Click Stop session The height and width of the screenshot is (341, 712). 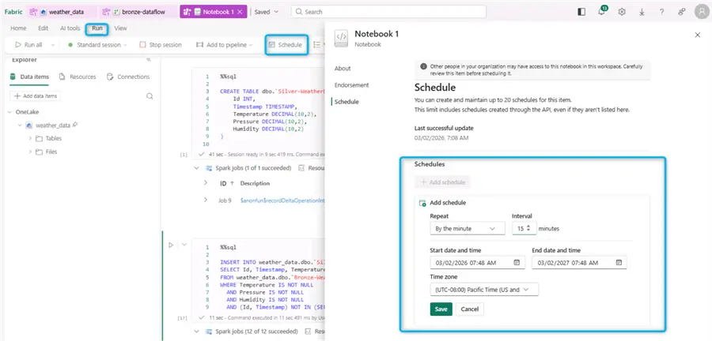click(161, 45)
